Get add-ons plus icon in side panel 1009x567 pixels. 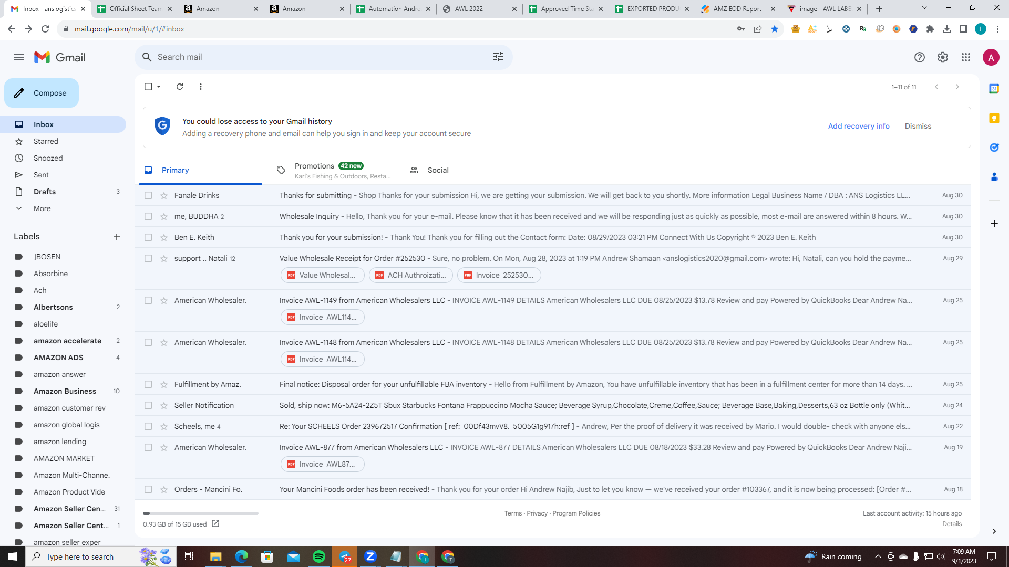tap(994, 224)
